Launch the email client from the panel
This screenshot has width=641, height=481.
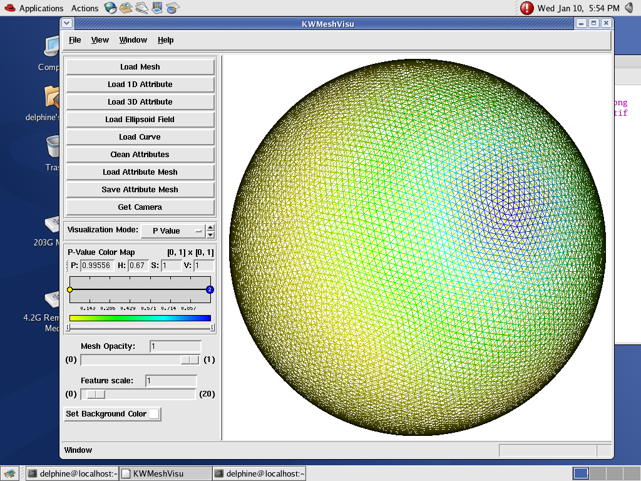click(x=126, y=8)
